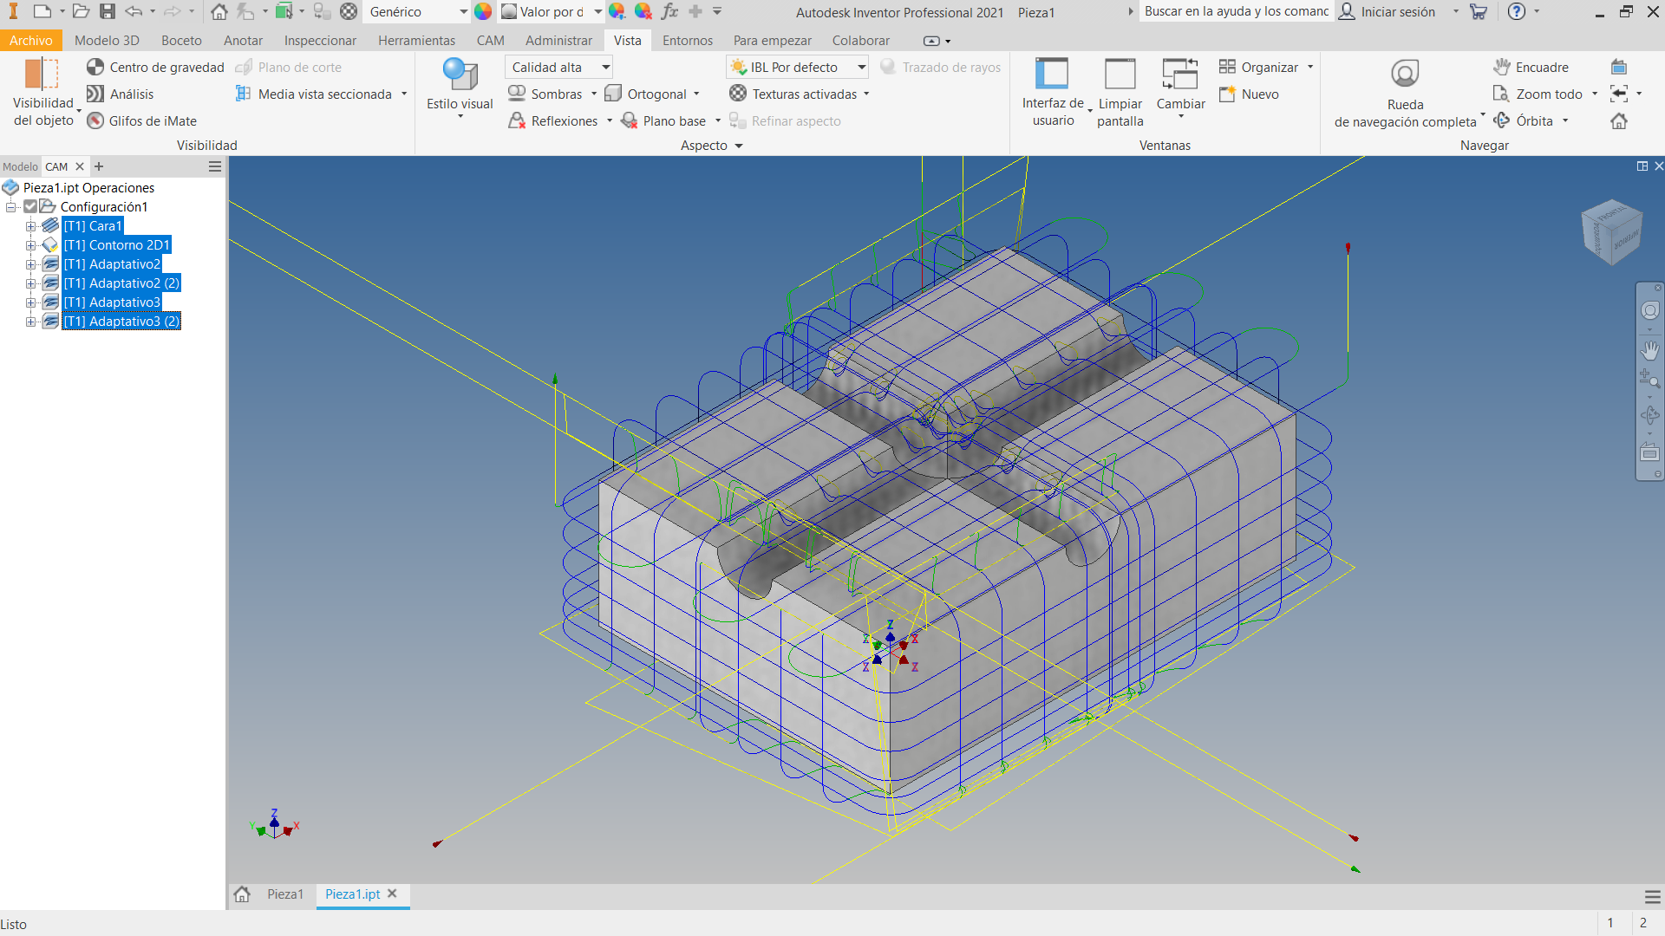Image resolution: width=1665 pixels, height=936 pixels.
Task: Click the Encuadre pan tool
Action: tap(1502, 67)
